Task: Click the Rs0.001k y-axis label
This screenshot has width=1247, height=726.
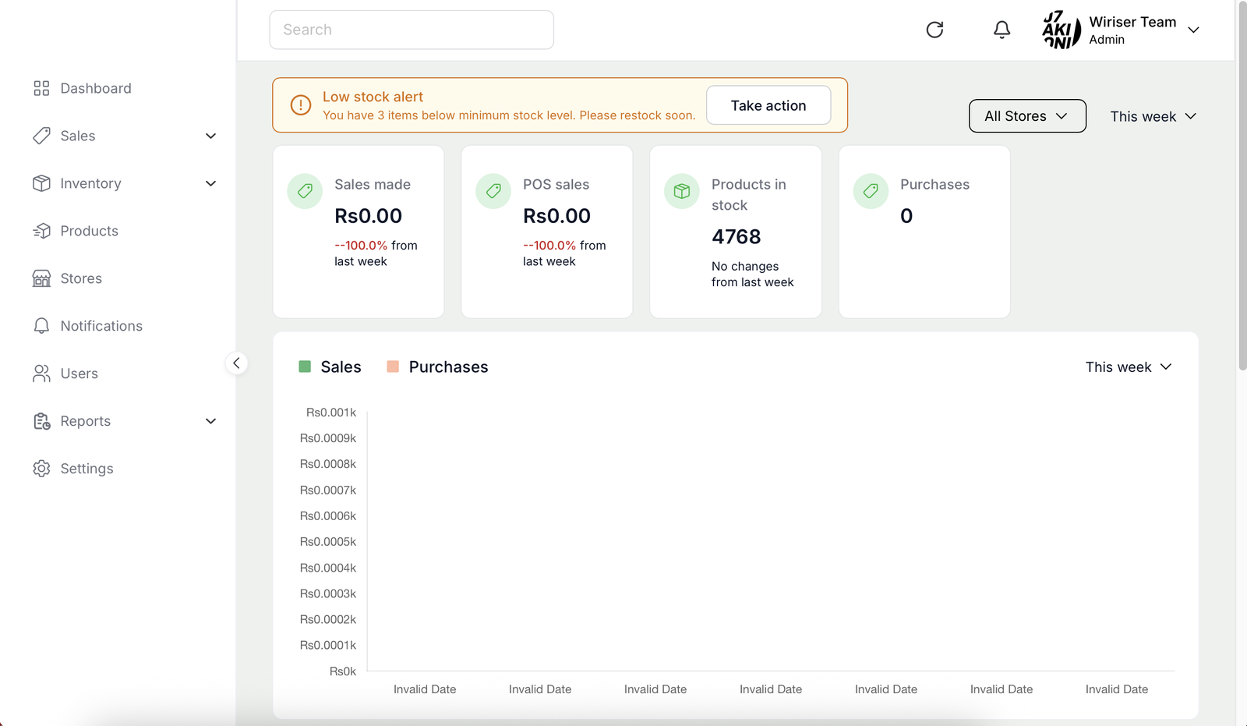Action: 330,413
